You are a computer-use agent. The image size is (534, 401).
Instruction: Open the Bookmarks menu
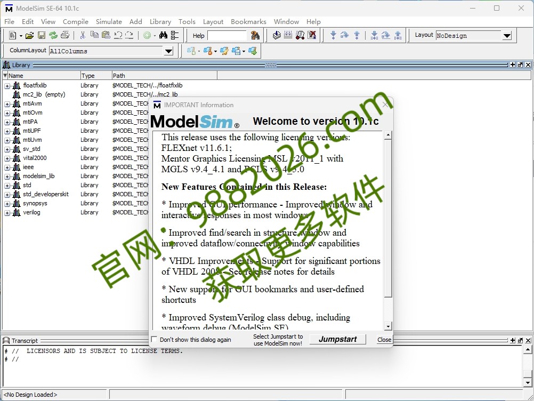248,21
